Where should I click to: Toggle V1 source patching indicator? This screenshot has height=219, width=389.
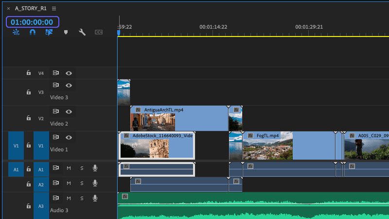tap(16, 146)
